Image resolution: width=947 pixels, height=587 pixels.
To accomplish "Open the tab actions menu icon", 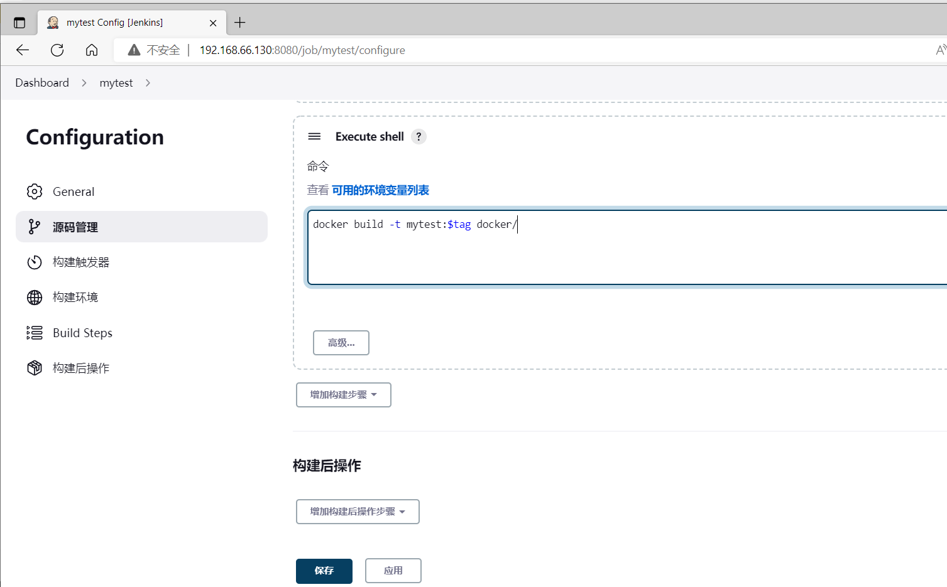I will coord(19,23).
